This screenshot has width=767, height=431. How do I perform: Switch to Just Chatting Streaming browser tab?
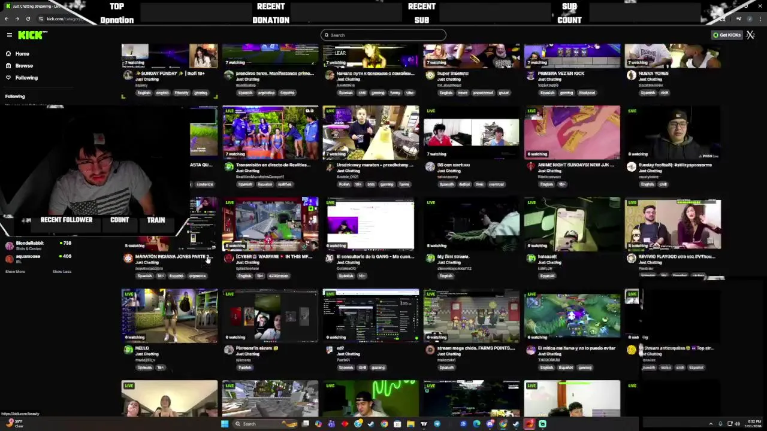click(x=37, y=6)
